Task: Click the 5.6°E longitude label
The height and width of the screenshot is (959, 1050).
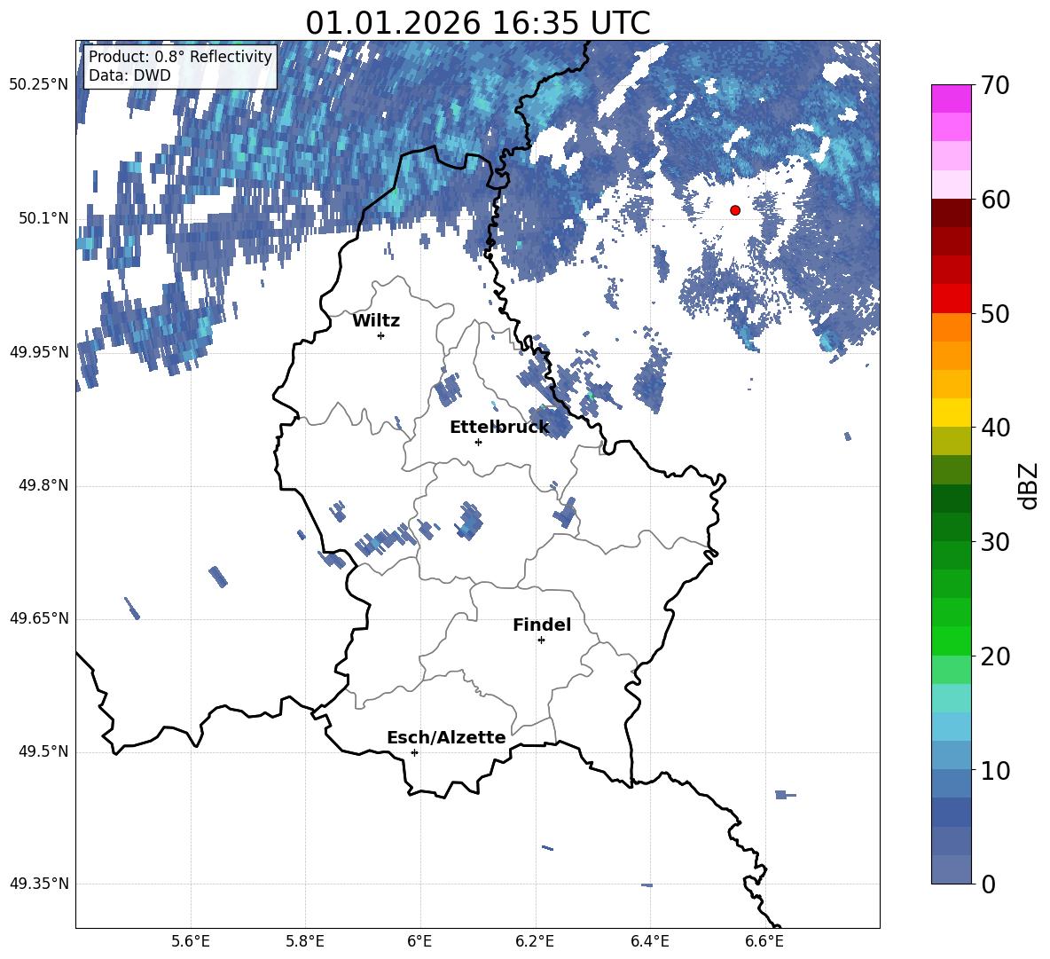Action: click(191, 942)
